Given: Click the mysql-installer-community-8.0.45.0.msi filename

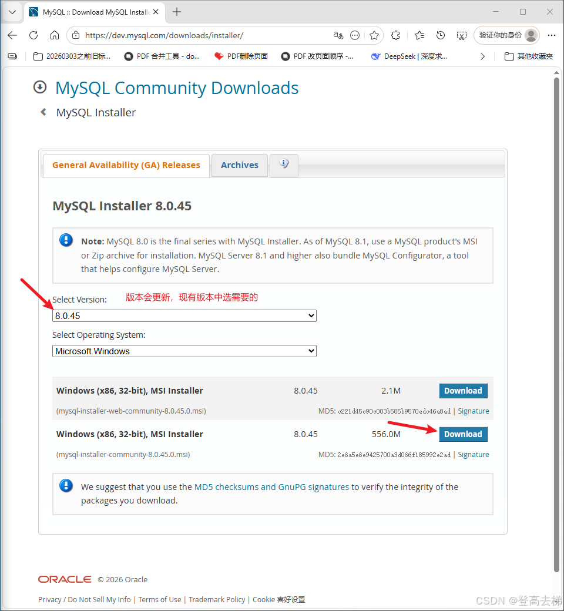Looking at the screenshot, I should point(123,454).
